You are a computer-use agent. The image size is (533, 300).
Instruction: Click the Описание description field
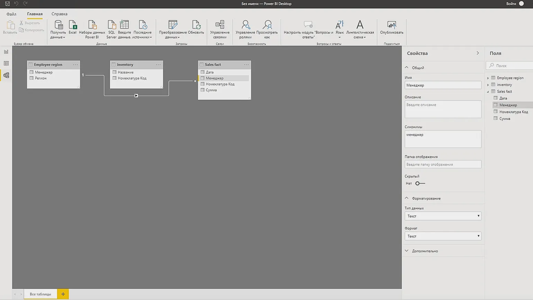[x=443, y=109]
